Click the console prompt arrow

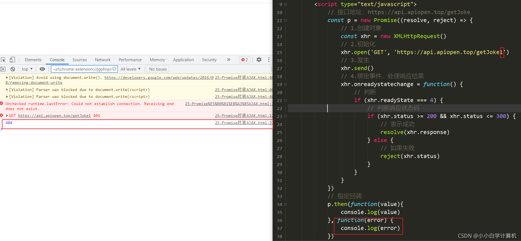coord(1,129)
